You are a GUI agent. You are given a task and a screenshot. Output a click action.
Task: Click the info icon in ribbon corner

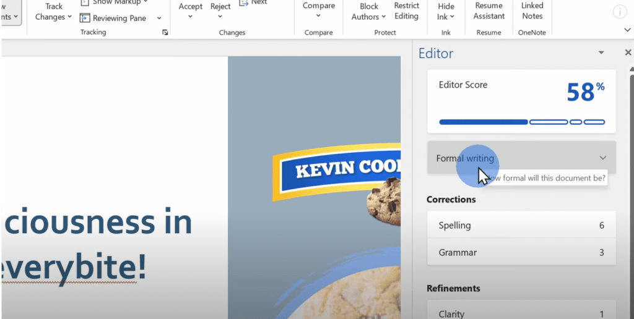click(x=620, y=12)
